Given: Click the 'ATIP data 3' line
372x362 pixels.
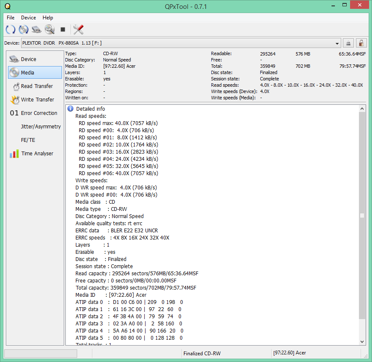Looking at the screenshot, I should click(129, 324).
